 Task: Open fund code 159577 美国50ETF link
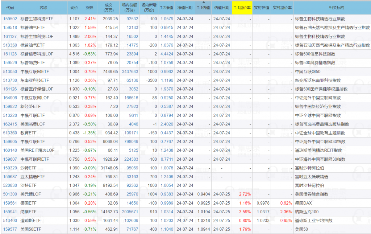tap(10, 229)
